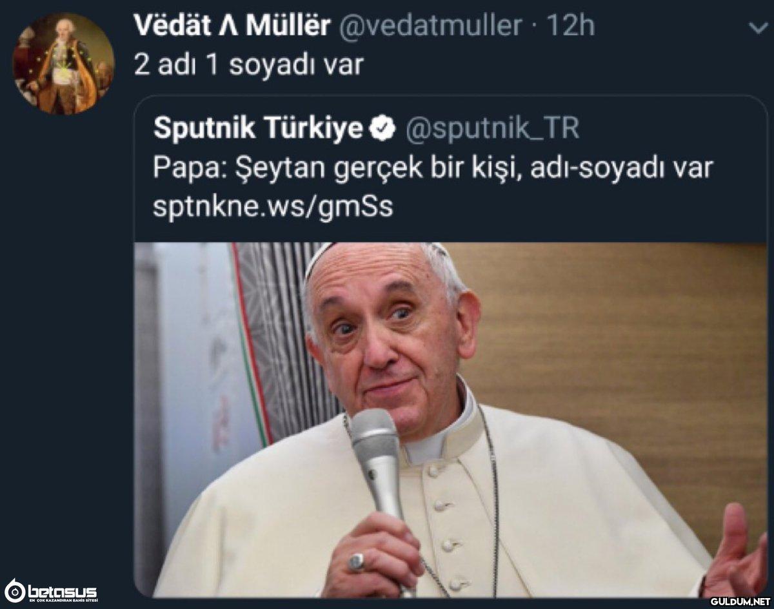This screenshot has height=609, width=774.
Task: Click the 12h timestamp
Action: [570, 26]
